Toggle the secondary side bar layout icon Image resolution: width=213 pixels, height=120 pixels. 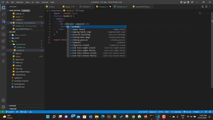pyautogui.click(x=188, y=2)
